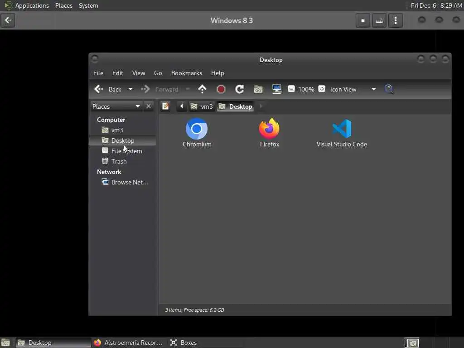This screenshot has width=464, height=348.
Task: Click the path bar left scroll arrow
Action: pyautogui.click(x=181, y=106)
